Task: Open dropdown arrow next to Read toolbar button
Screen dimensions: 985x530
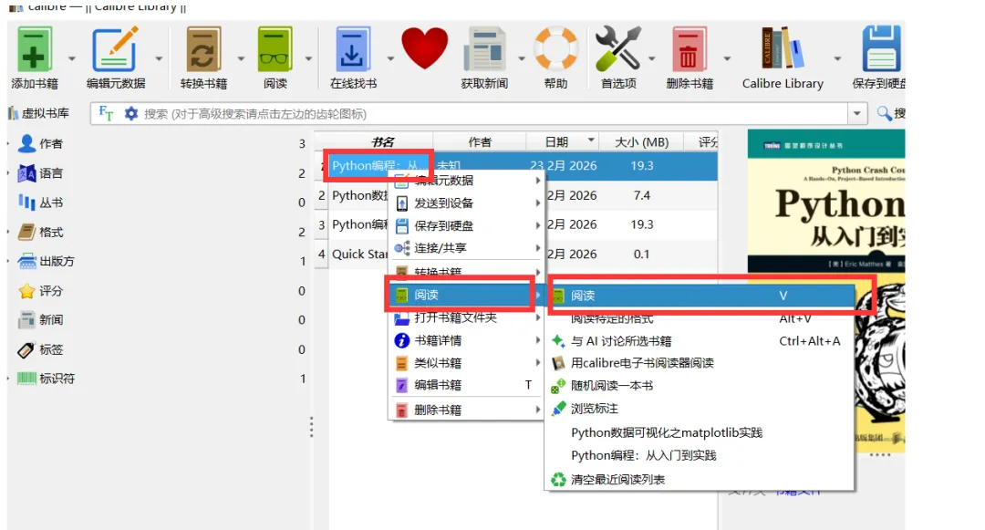Action: (308, 58)
